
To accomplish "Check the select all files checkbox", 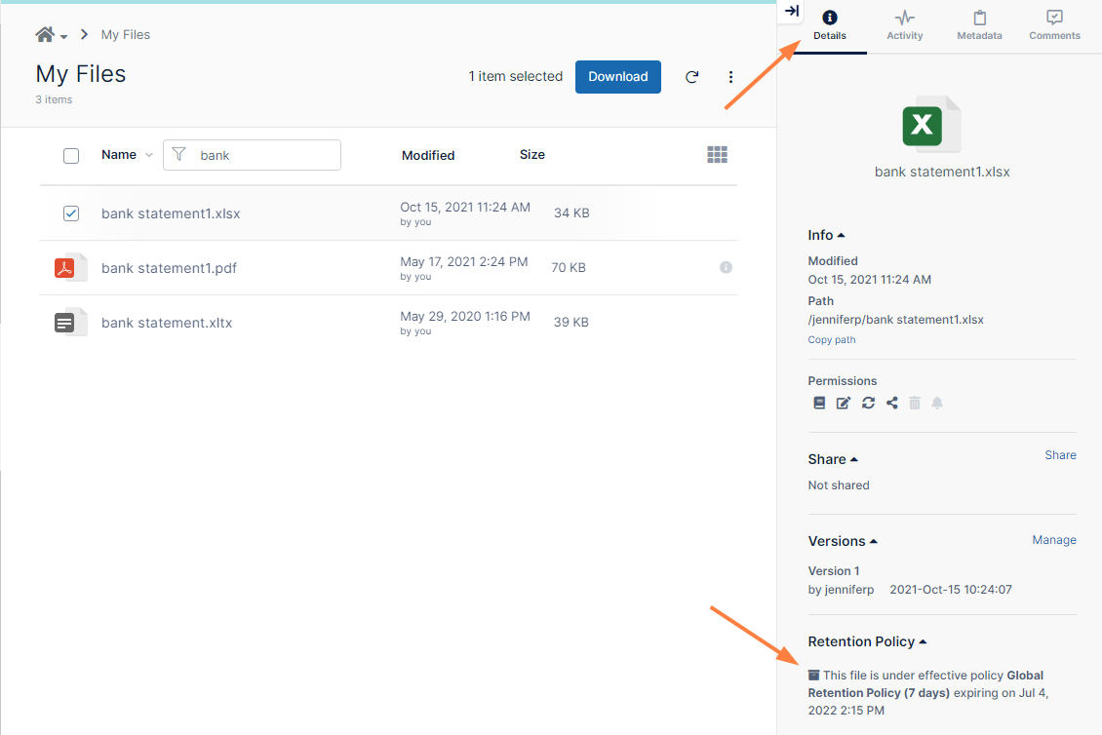I will pos(71,156).
